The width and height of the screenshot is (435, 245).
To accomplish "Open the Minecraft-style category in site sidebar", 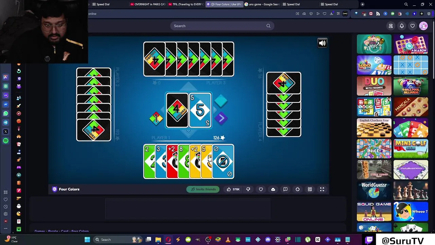I will [x=19, y=229].
